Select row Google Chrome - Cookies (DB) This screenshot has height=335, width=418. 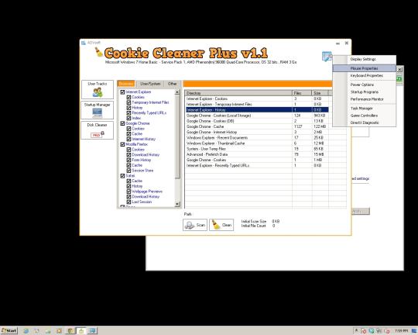coord(257,121)
